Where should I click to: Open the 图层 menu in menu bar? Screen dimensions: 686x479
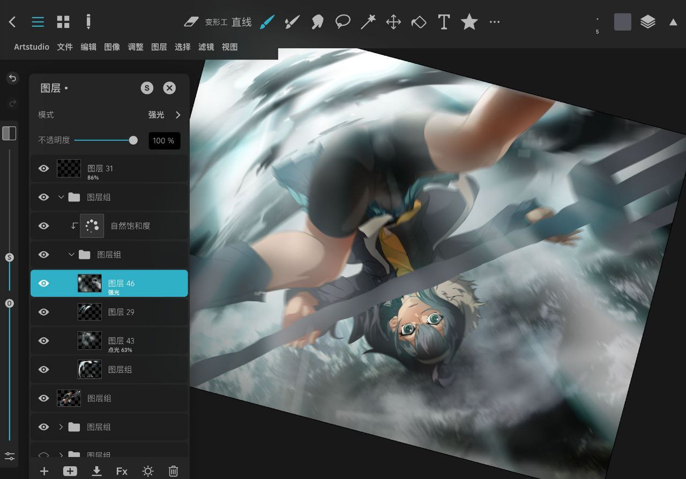[x=159, y=47]
